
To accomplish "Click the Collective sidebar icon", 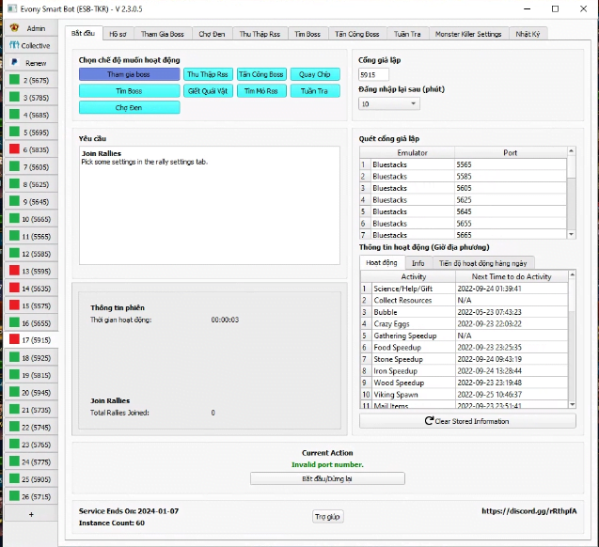I will (29, 45).
